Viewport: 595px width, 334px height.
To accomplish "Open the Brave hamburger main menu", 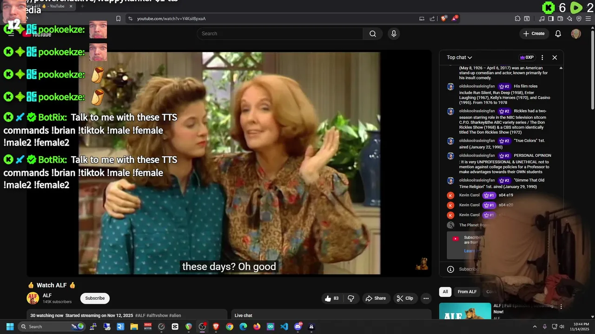I will [x=588, y=19].
